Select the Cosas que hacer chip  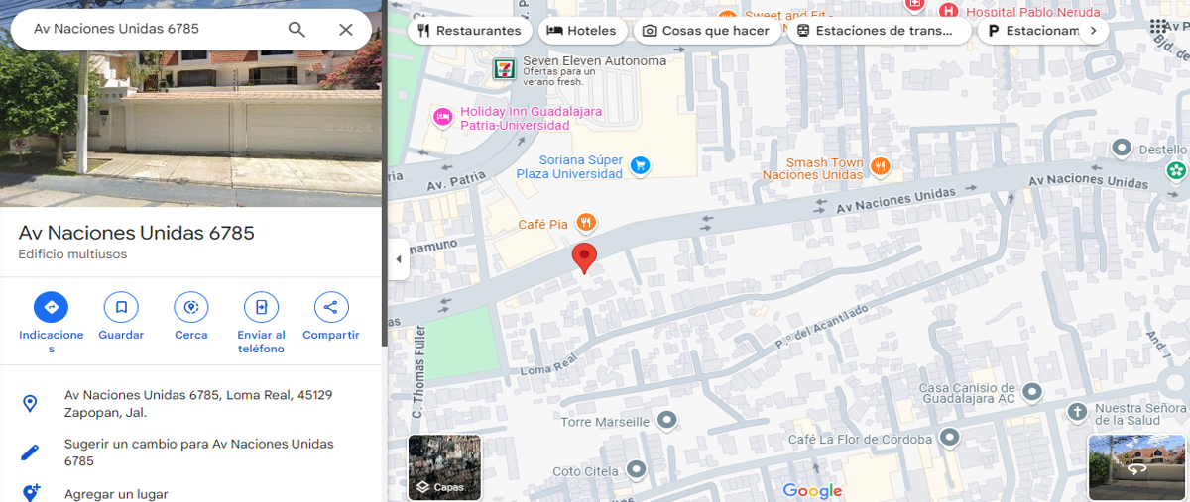(x=706, y=31)
